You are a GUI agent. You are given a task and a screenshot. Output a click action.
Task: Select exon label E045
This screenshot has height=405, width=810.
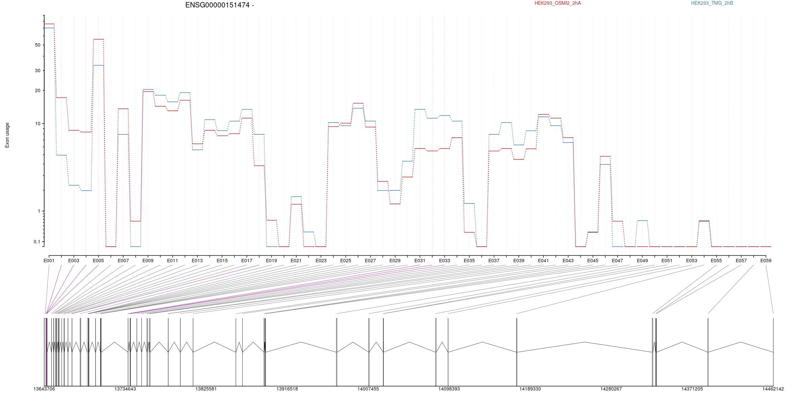coord(593,261)
